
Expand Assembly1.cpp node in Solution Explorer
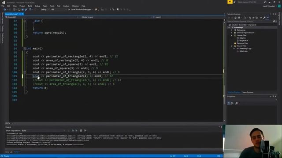click(234, 49)
